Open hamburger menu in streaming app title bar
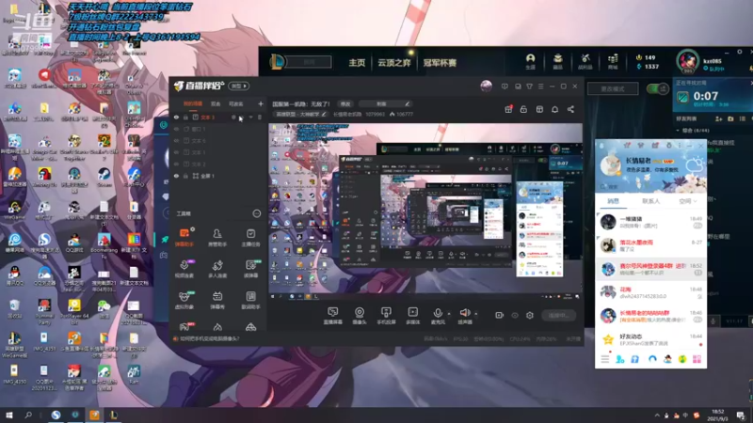Viewport: 753px width, 423px height. point(540,86)
